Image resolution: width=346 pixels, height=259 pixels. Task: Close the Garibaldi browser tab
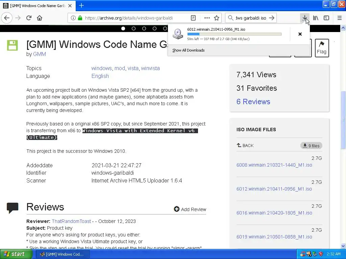click(70, 5)
